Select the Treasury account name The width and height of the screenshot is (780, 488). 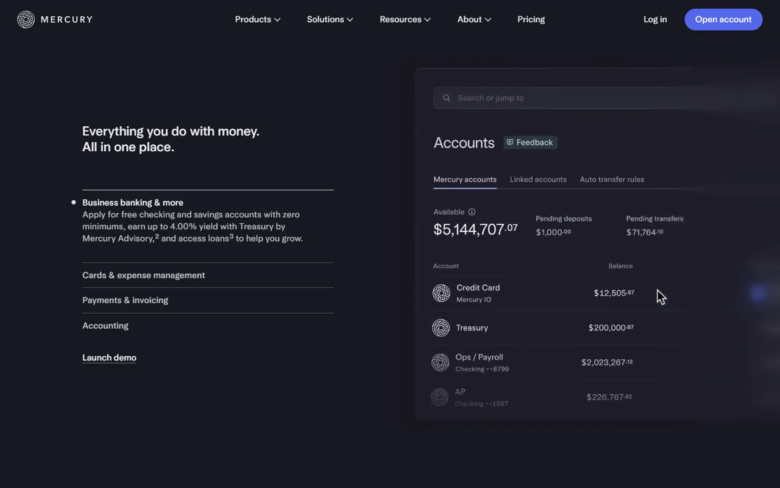click(x=472, y=328)
